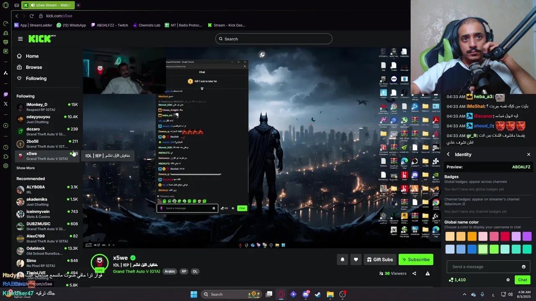Viewport: 536px width, 301px height.
Task: Select the highlighted light green color swatch
Action: tap(483, 249)
